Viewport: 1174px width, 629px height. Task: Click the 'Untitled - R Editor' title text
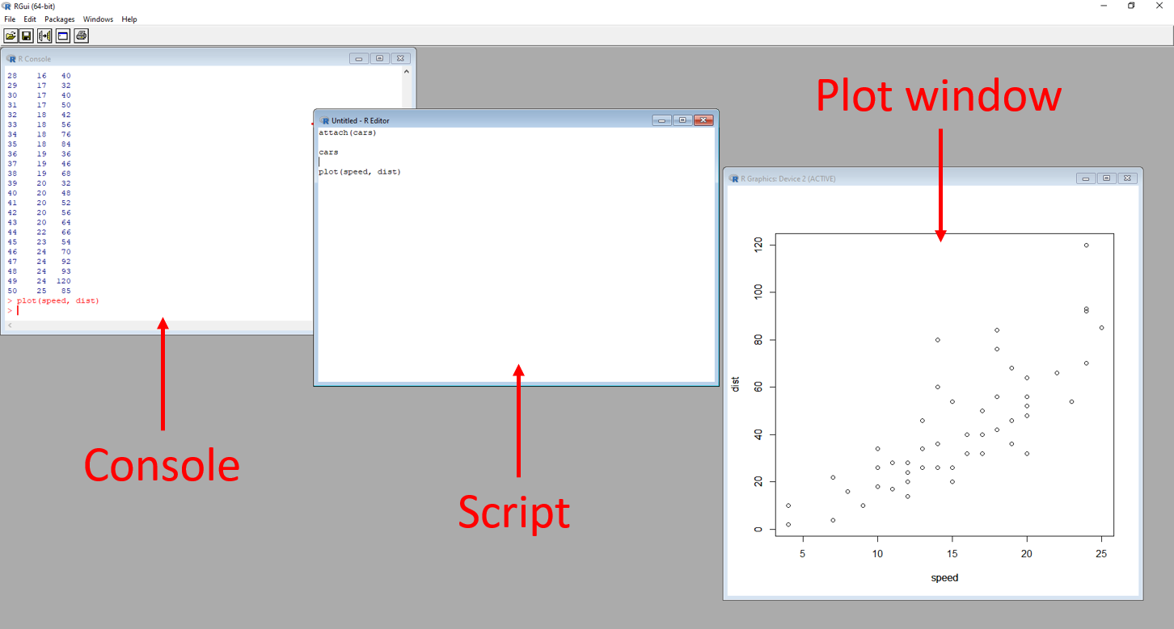point(361,121)
